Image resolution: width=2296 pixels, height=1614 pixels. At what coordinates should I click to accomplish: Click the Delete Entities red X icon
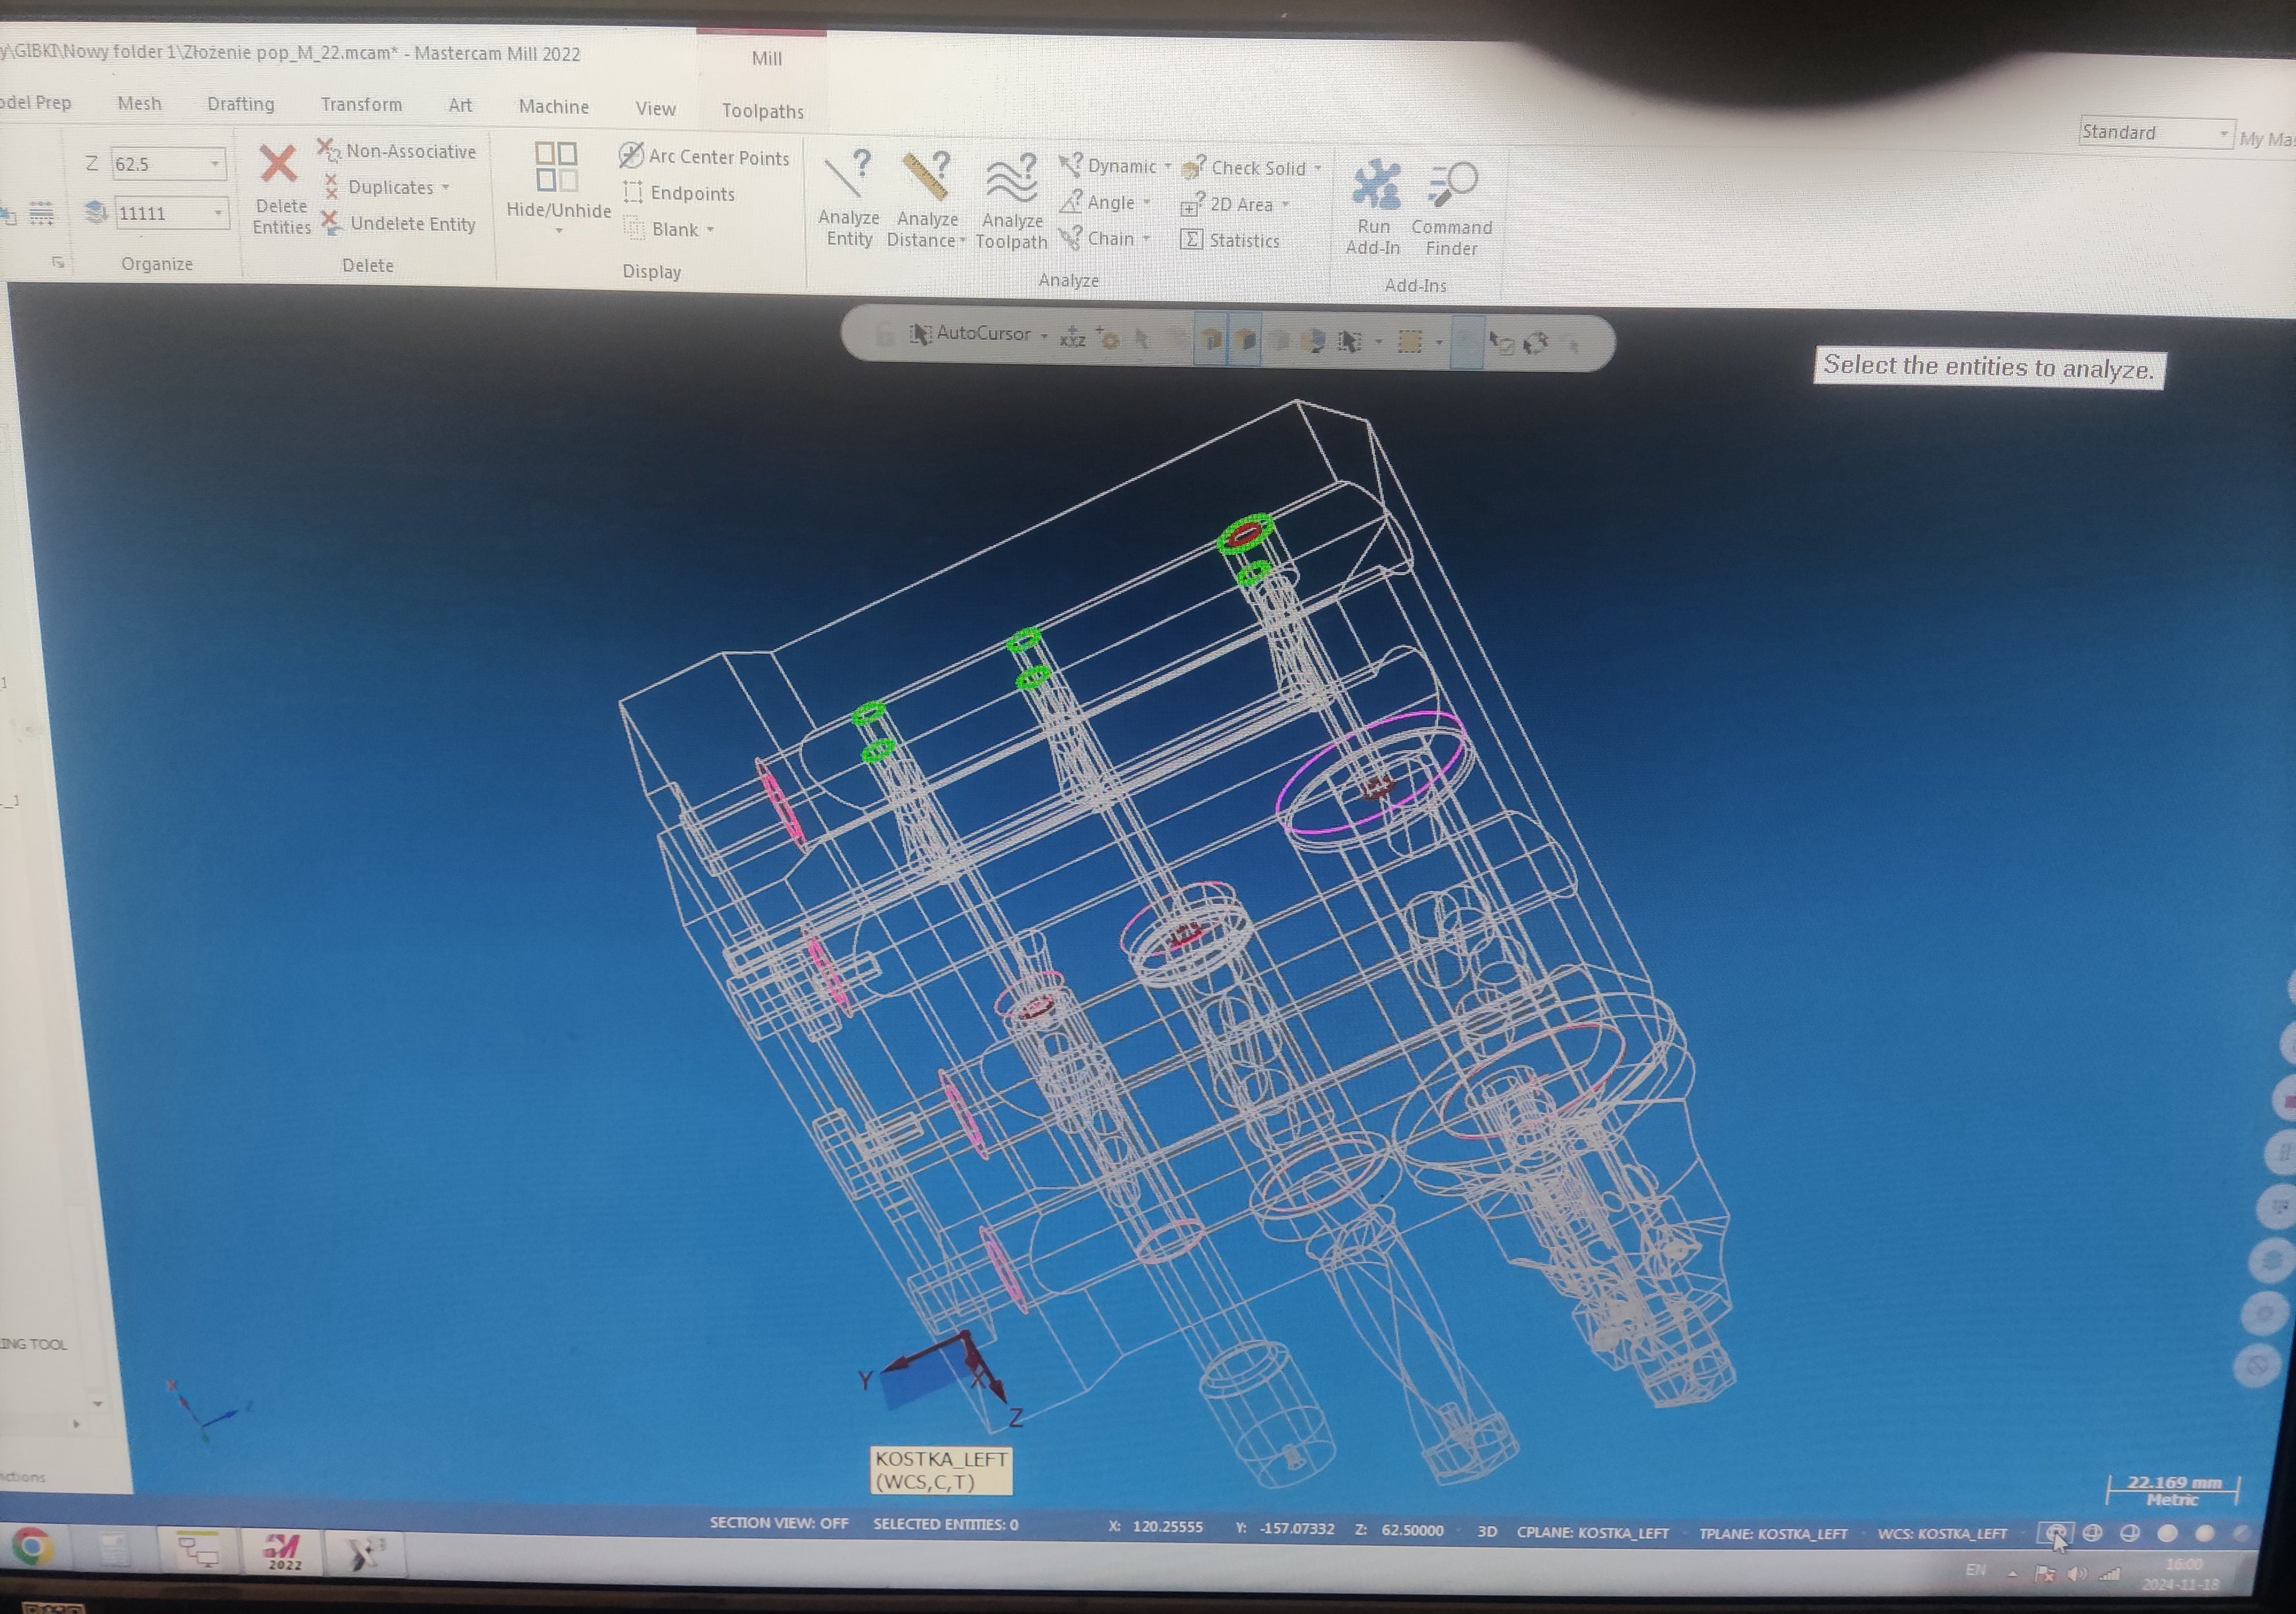(278, 164)
